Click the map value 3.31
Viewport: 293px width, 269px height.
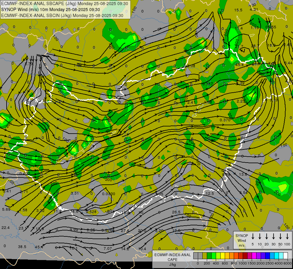tap(75, 193)
